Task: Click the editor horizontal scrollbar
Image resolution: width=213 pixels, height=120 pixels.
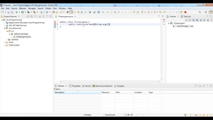Action: [110, 81]
